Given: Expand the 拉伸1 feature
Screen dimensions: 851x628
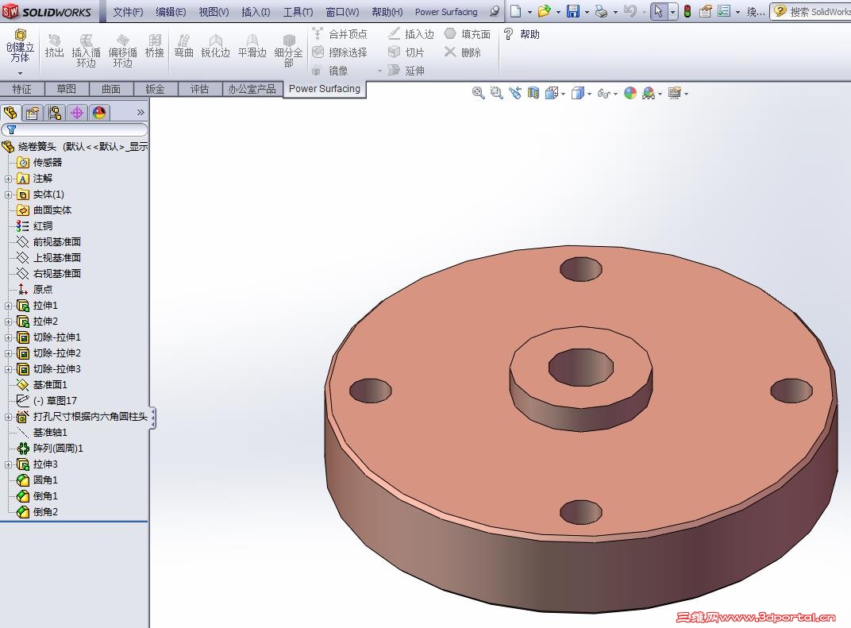Looking at the screenshot, I should point(8,306).
